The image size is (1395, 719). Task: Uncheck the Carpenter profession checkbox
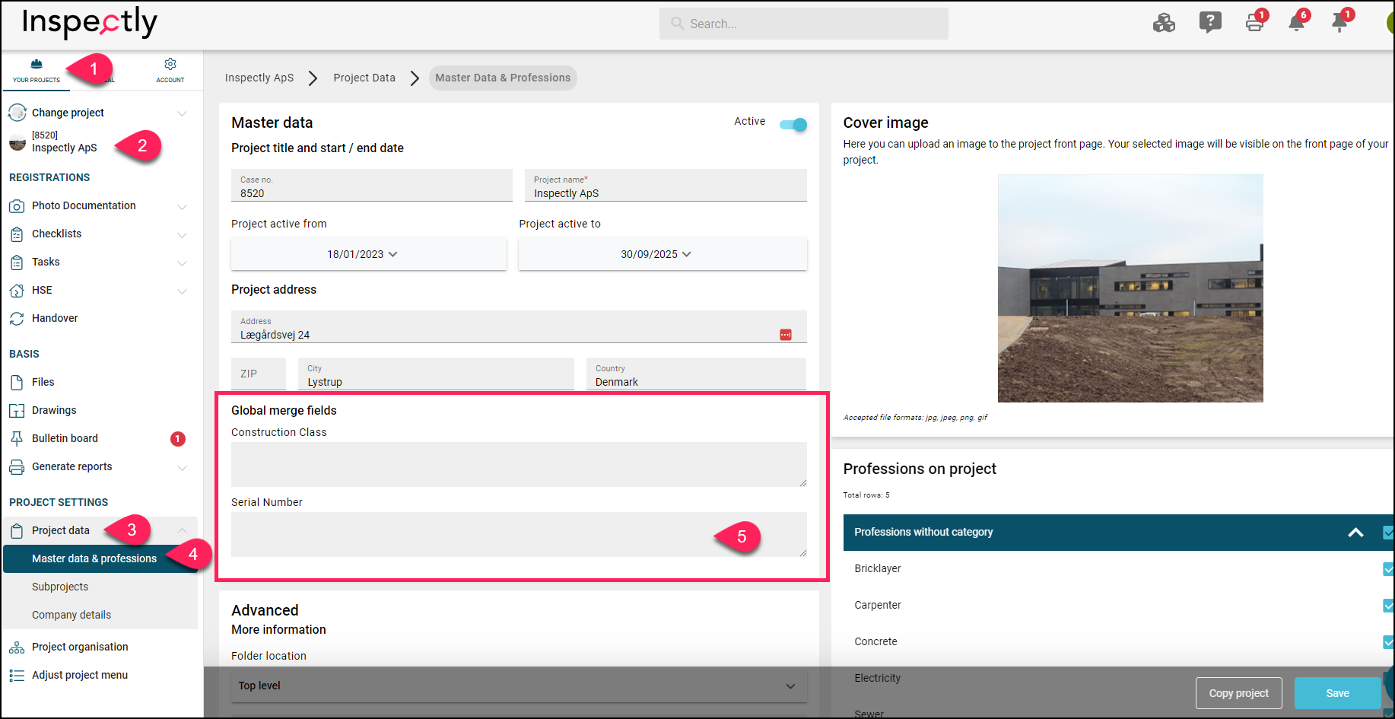[1389, 606]
